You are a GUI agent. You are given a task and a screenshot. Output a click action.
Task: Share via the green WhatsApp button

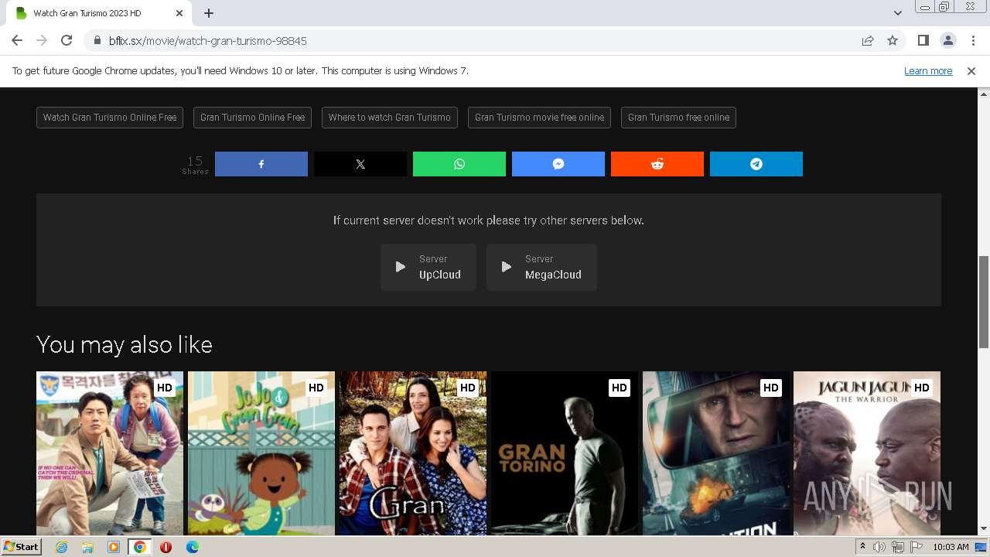coord(459,164)
